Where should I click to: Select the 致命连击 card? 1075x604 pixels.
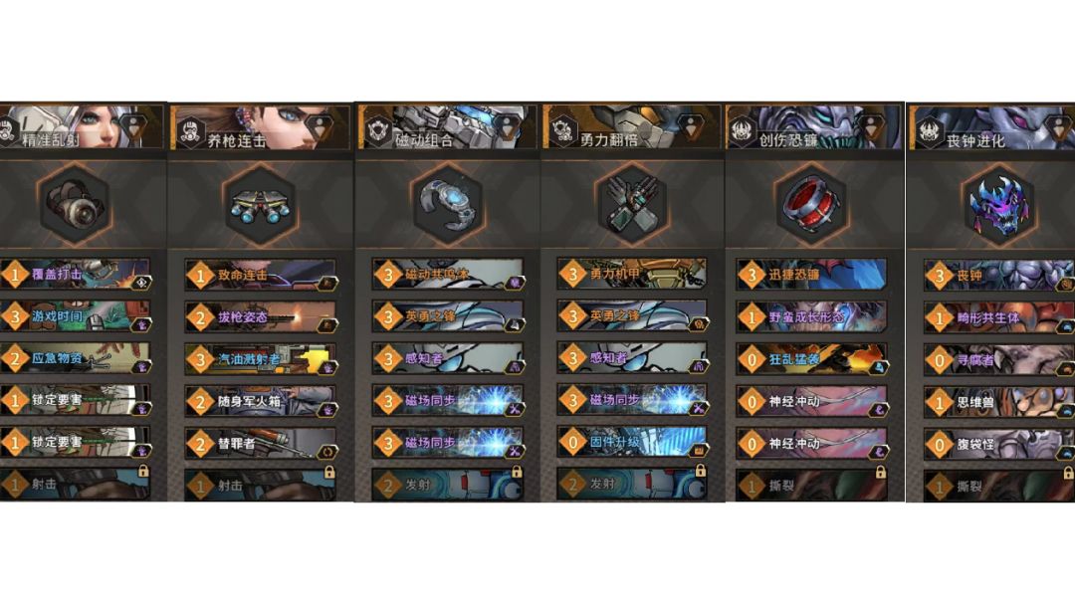click(261, 275)
